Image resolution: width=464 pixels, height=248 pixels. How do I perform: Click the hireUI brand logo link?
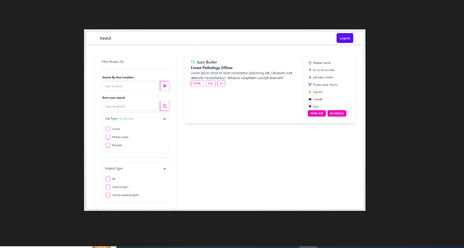pos(106,38)
